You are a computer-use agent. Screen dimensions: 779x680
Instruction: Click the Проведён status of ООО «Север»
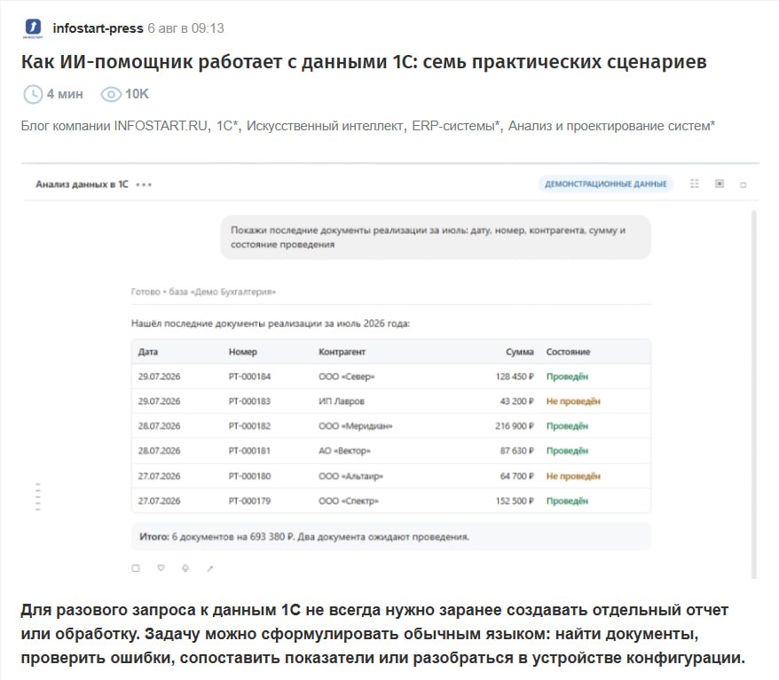(x=567, y=377)
